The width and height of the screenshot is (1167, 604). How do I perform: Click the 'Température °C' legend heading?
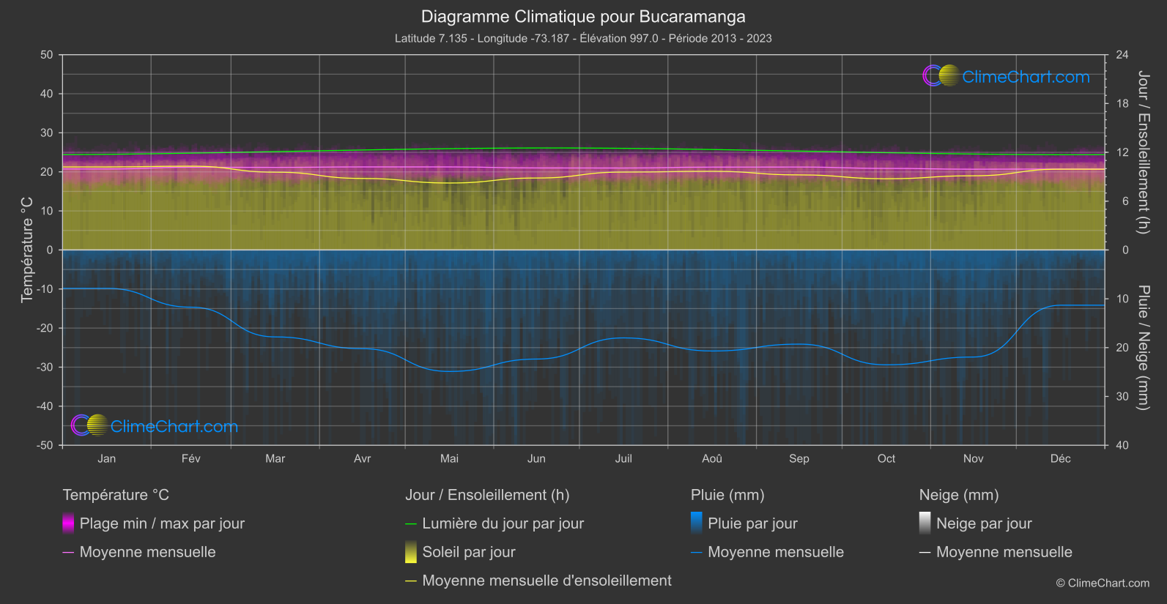click(x=116, y=495)
